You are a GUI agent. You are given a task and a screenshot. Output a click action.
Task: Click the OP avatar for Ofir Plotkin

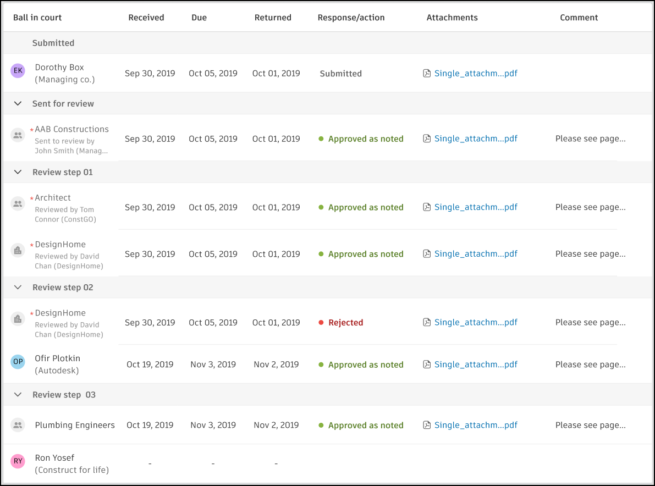[18, 361]
